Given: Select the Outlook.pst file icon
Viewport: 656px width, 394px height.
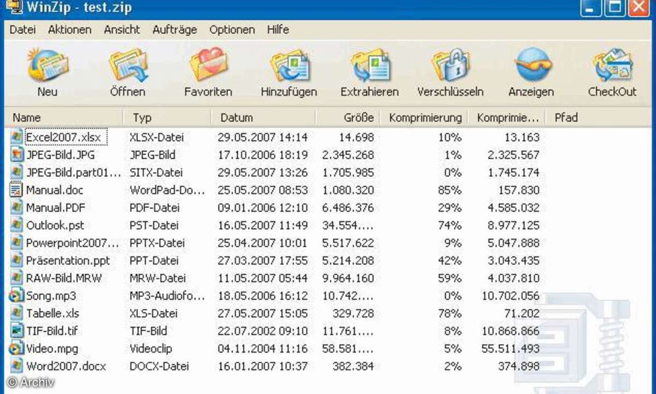Looking at the screenshot, I should 16,225.
